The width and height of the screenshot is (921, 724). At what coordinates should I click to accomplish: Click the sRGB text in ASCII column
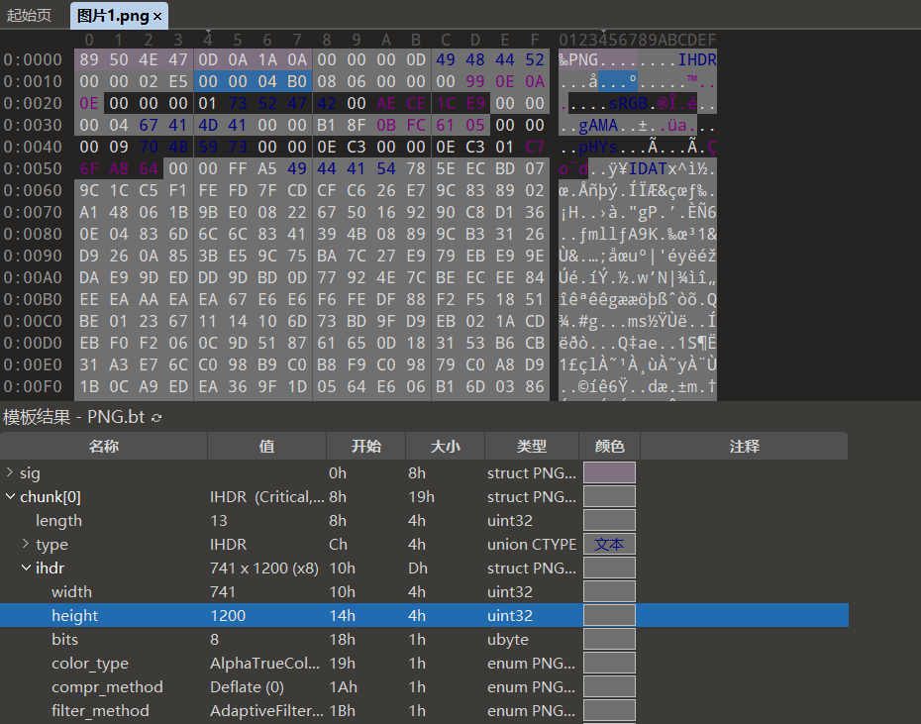coord(628,103)
